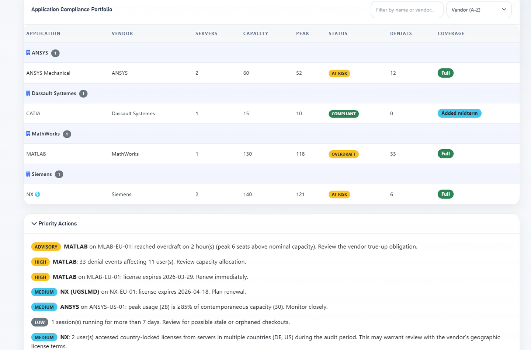Click the denials value 33 for MATLAB
This screenshot has height=350, width=531.
(393, 154)
